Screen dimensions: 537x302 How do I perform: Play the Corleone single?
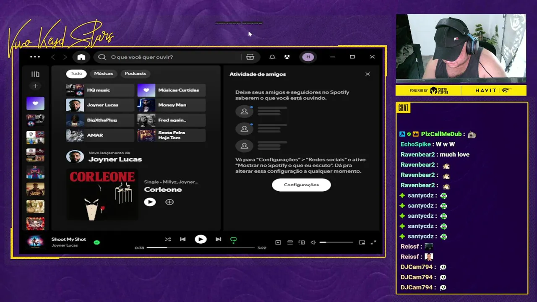coord(150,202)
